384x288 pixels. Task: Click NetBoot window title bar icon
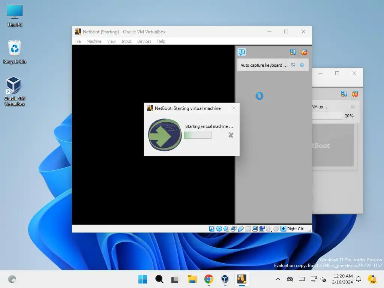click(78, 31)
